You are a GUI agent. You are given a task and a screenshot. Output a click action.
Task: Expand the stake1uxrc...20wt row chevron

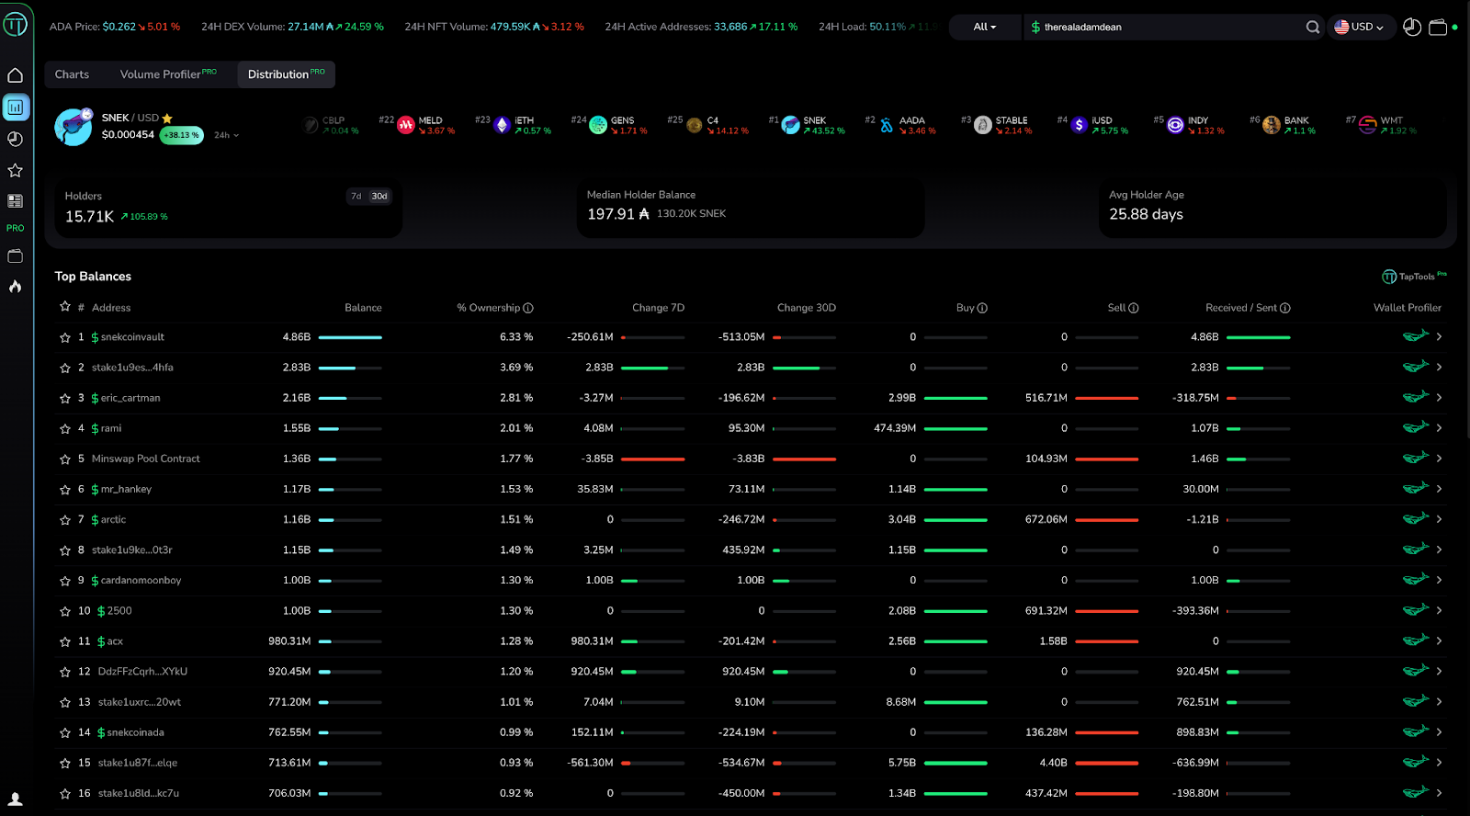pyautogui.click(x=1439, y=702)
